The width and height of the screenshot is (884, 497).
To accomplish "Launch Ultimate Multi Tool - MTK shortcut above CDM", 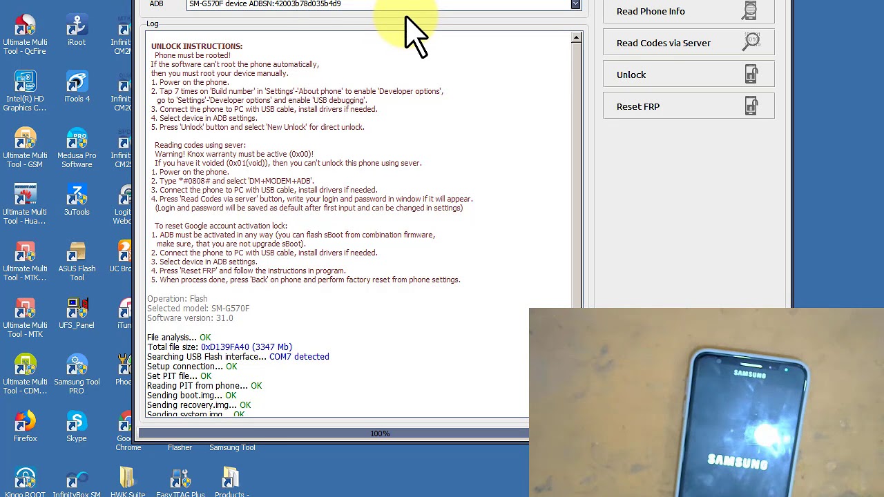I will (x=25, y=318).
